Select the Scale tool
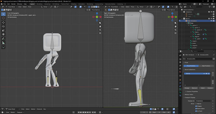This screenshot has height=114, width=216. pyautogui.click(x=3, y=30)
